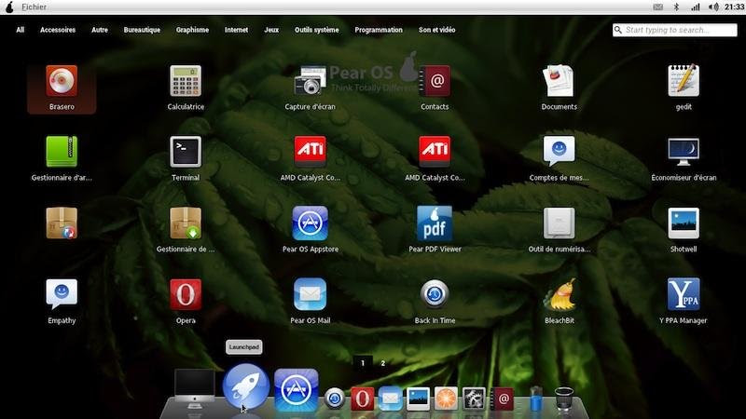
Task: Open Y PPA Manager
Action: pyautogui.click(x=684, y=294)
